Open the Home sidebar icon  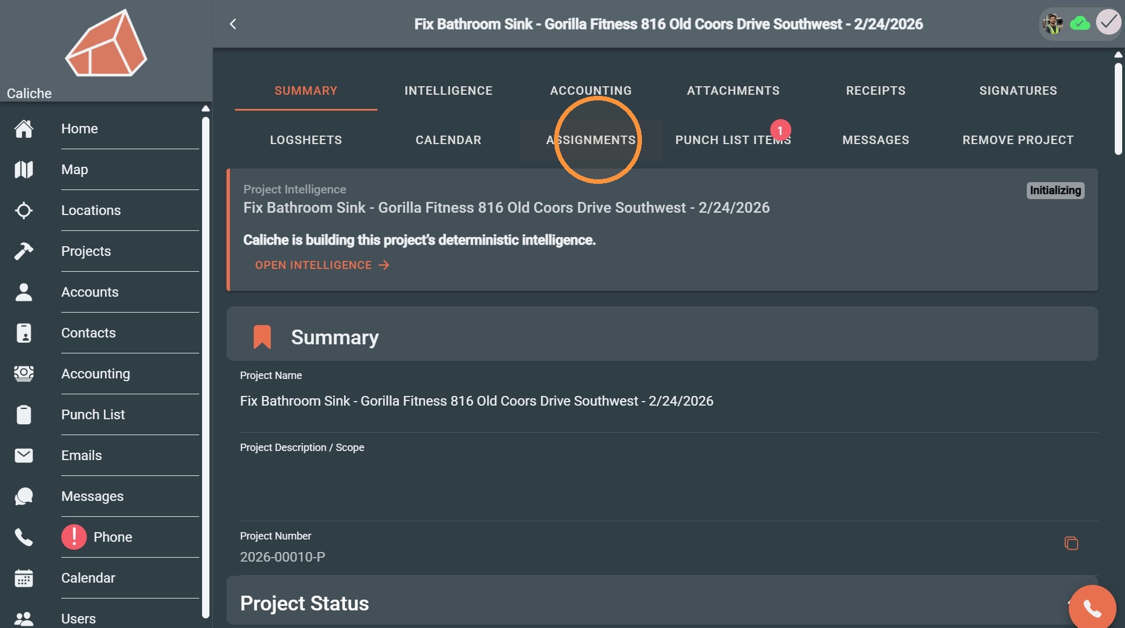coord(24,129)
